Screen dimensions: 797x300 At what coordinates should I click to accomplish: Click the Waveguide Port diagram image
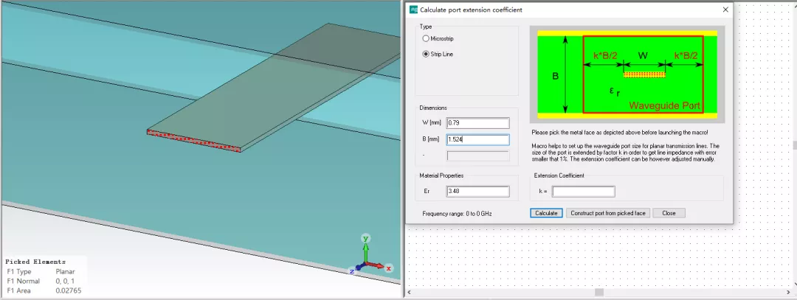pyautogui.click(x=627, y=74)
